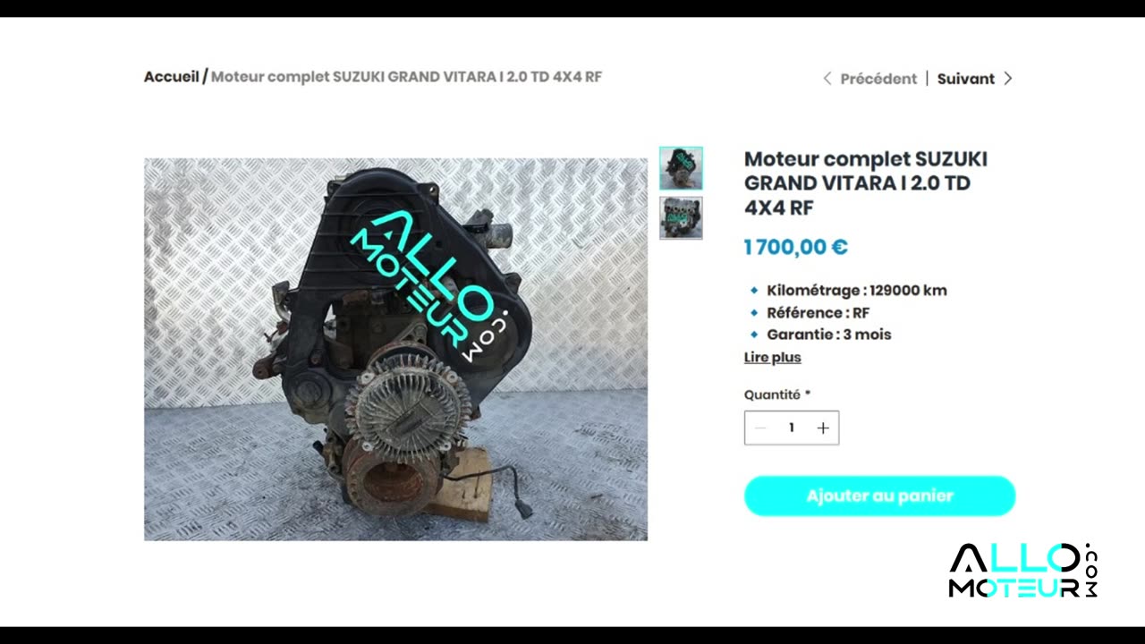The width and height of the screenshot is (1145, 644).
Task: Click Ajouter au panier button
Action: coord(880,496)
